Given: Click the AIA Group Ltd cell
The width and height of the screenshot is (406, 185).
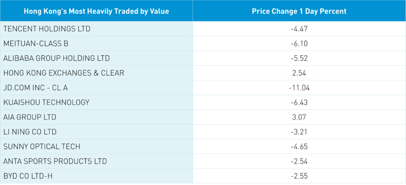Looking at the screenshot, I should tap(30, 117).
